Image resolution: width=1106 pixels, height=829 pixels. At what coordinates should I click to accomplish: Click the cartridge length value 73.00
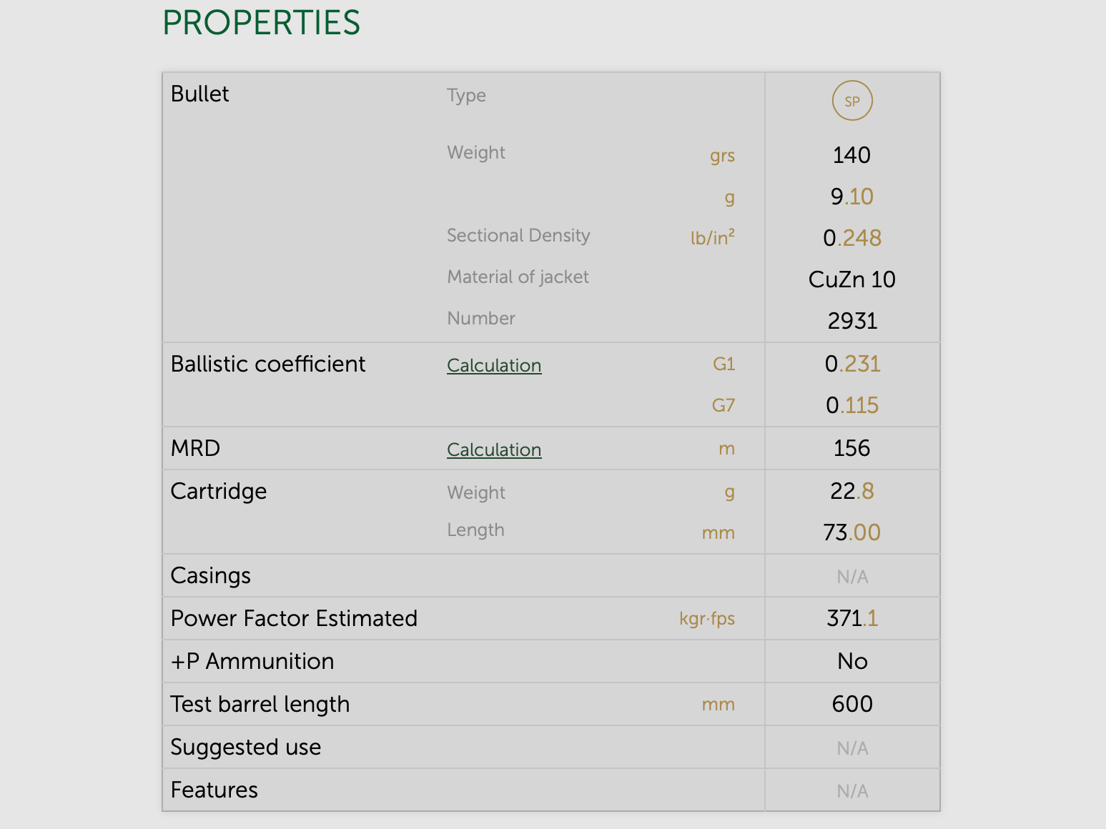coord(851,532)
